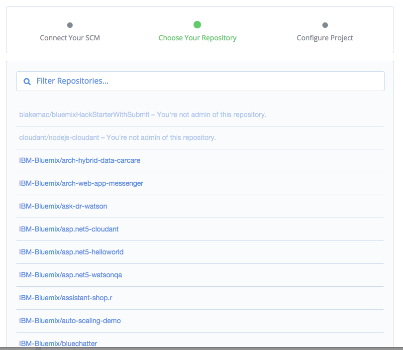Open the Configure Project step label
This screenshot has width=403, height=350.
(325, 38)
